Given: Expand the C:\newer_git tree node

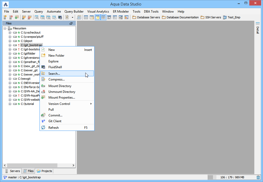Looking at the screenshot, I should (x=10, y=70).
